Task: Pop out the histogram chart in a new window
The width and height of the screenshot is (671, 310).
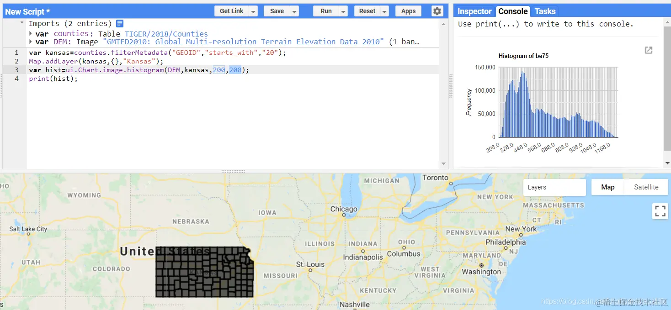Action: 648,50
